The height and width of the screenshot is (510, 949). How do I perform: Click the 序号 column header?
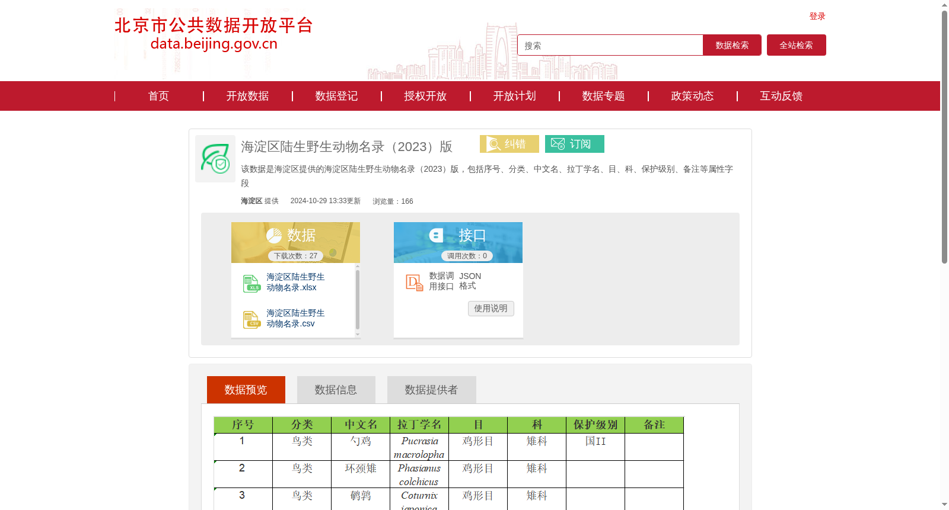tap(243, 425)
